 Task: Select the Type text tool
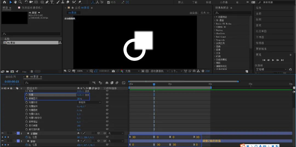pyautogui.click(x=52, y=2)
